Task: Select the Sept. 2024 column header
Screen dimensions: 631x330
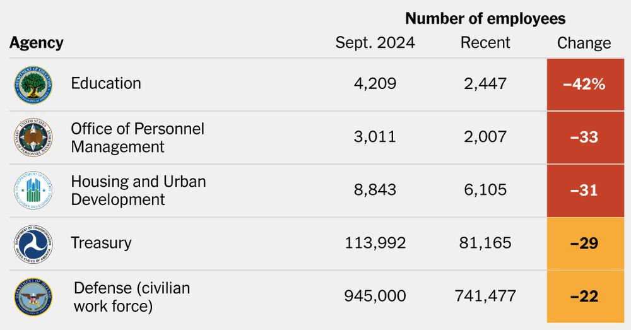Action: click(x=375, y=43)
